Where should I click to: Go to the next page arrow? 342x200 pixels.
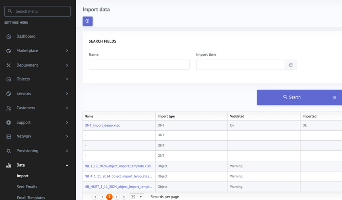click(x=117, y=197)
